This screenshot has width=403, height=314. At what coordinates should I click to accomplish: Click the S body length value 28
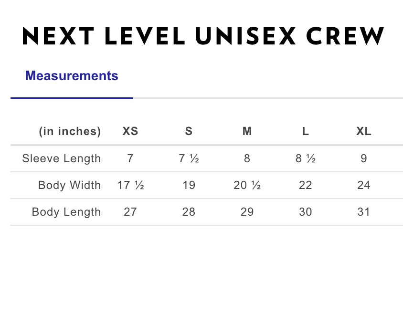[189, 212]
